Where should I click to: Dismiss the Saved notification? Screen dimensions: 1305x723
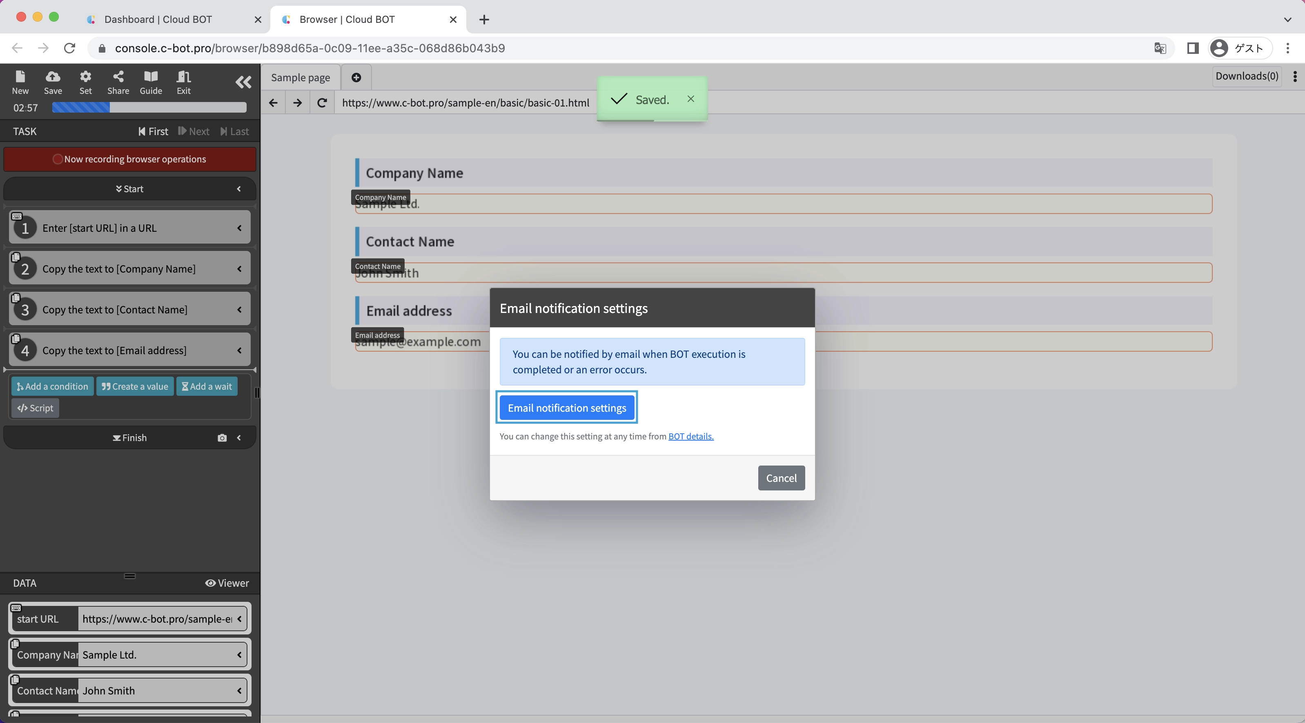(x=690, y=99)
